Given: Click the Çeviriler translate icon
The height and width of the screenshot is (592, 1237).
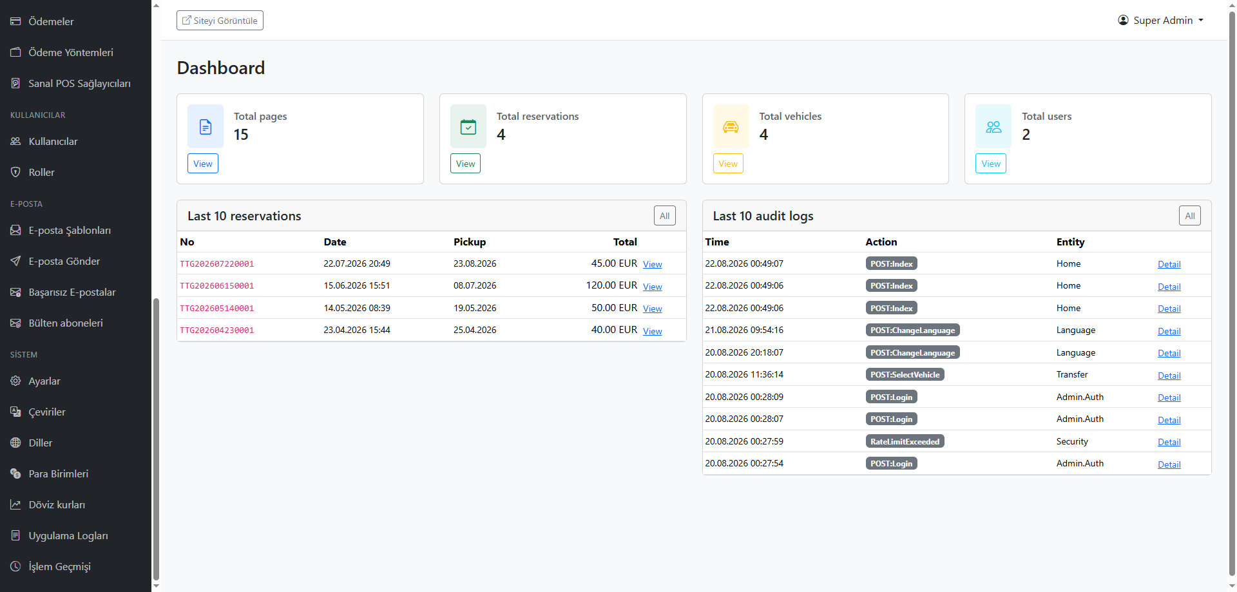Looking at the screenshot, I should pos(15,412).
